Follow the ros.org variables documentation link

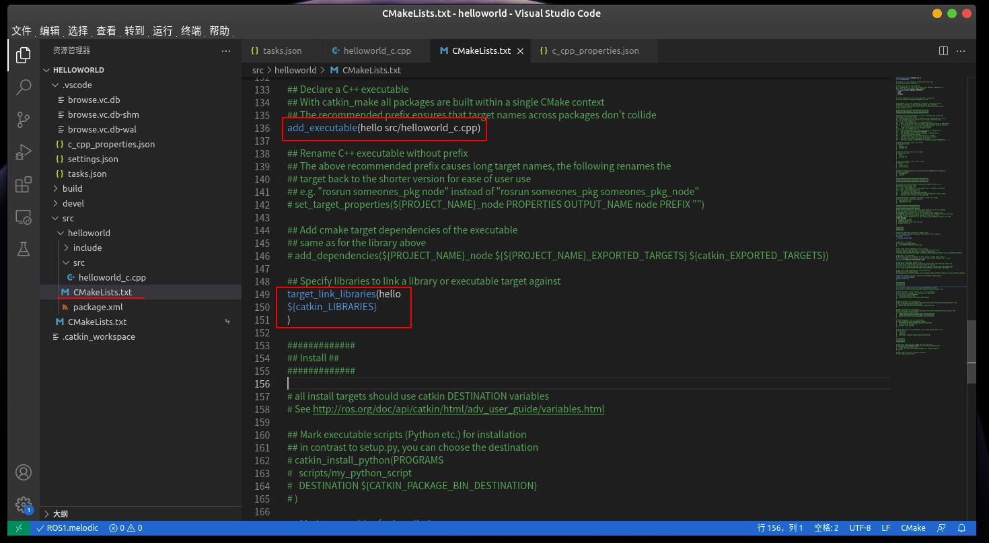pyautogui.click(x=458, y=408)
